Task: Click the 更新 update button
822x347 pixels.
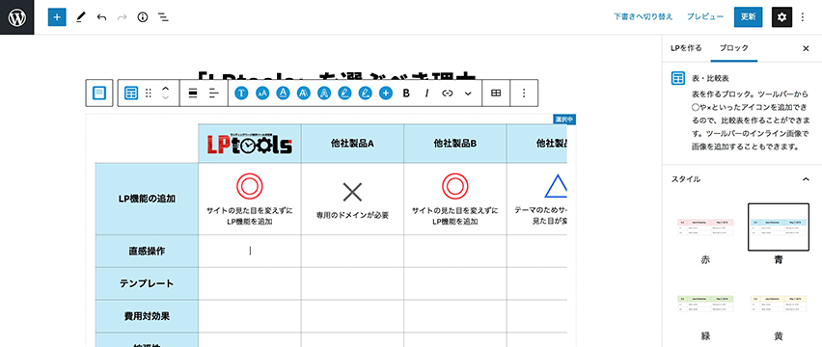Action: point(748,17)
